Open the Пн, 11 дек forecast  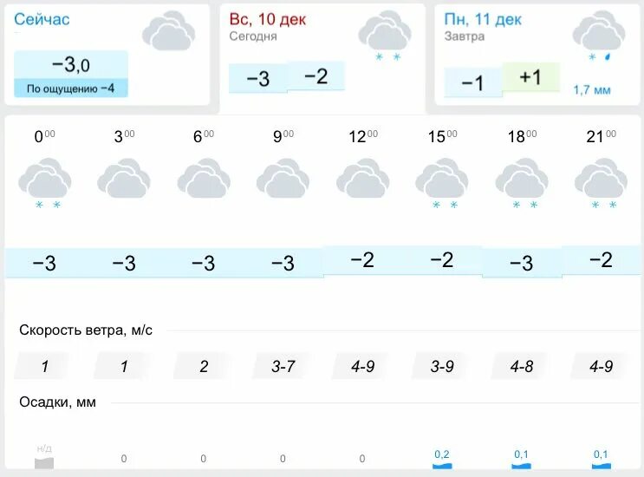coord(483,19)
